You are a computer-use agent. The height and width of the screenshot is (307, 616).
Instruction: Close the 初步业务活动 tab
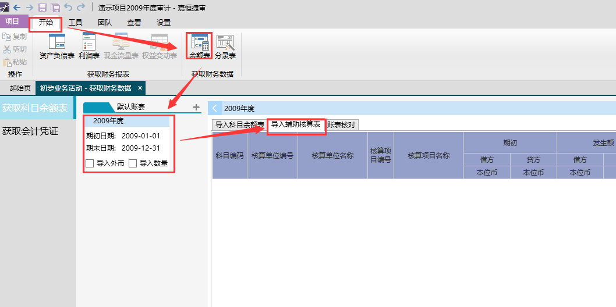(140, 88)
